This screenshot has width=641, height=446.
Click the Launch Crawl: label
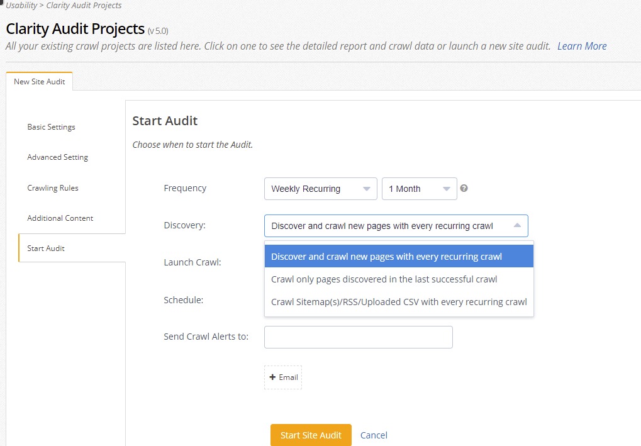(x=192, y=262)
